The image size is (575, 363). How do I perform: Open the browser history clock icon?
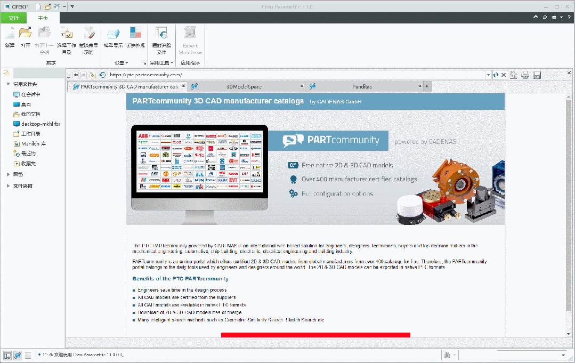[103, 75]
